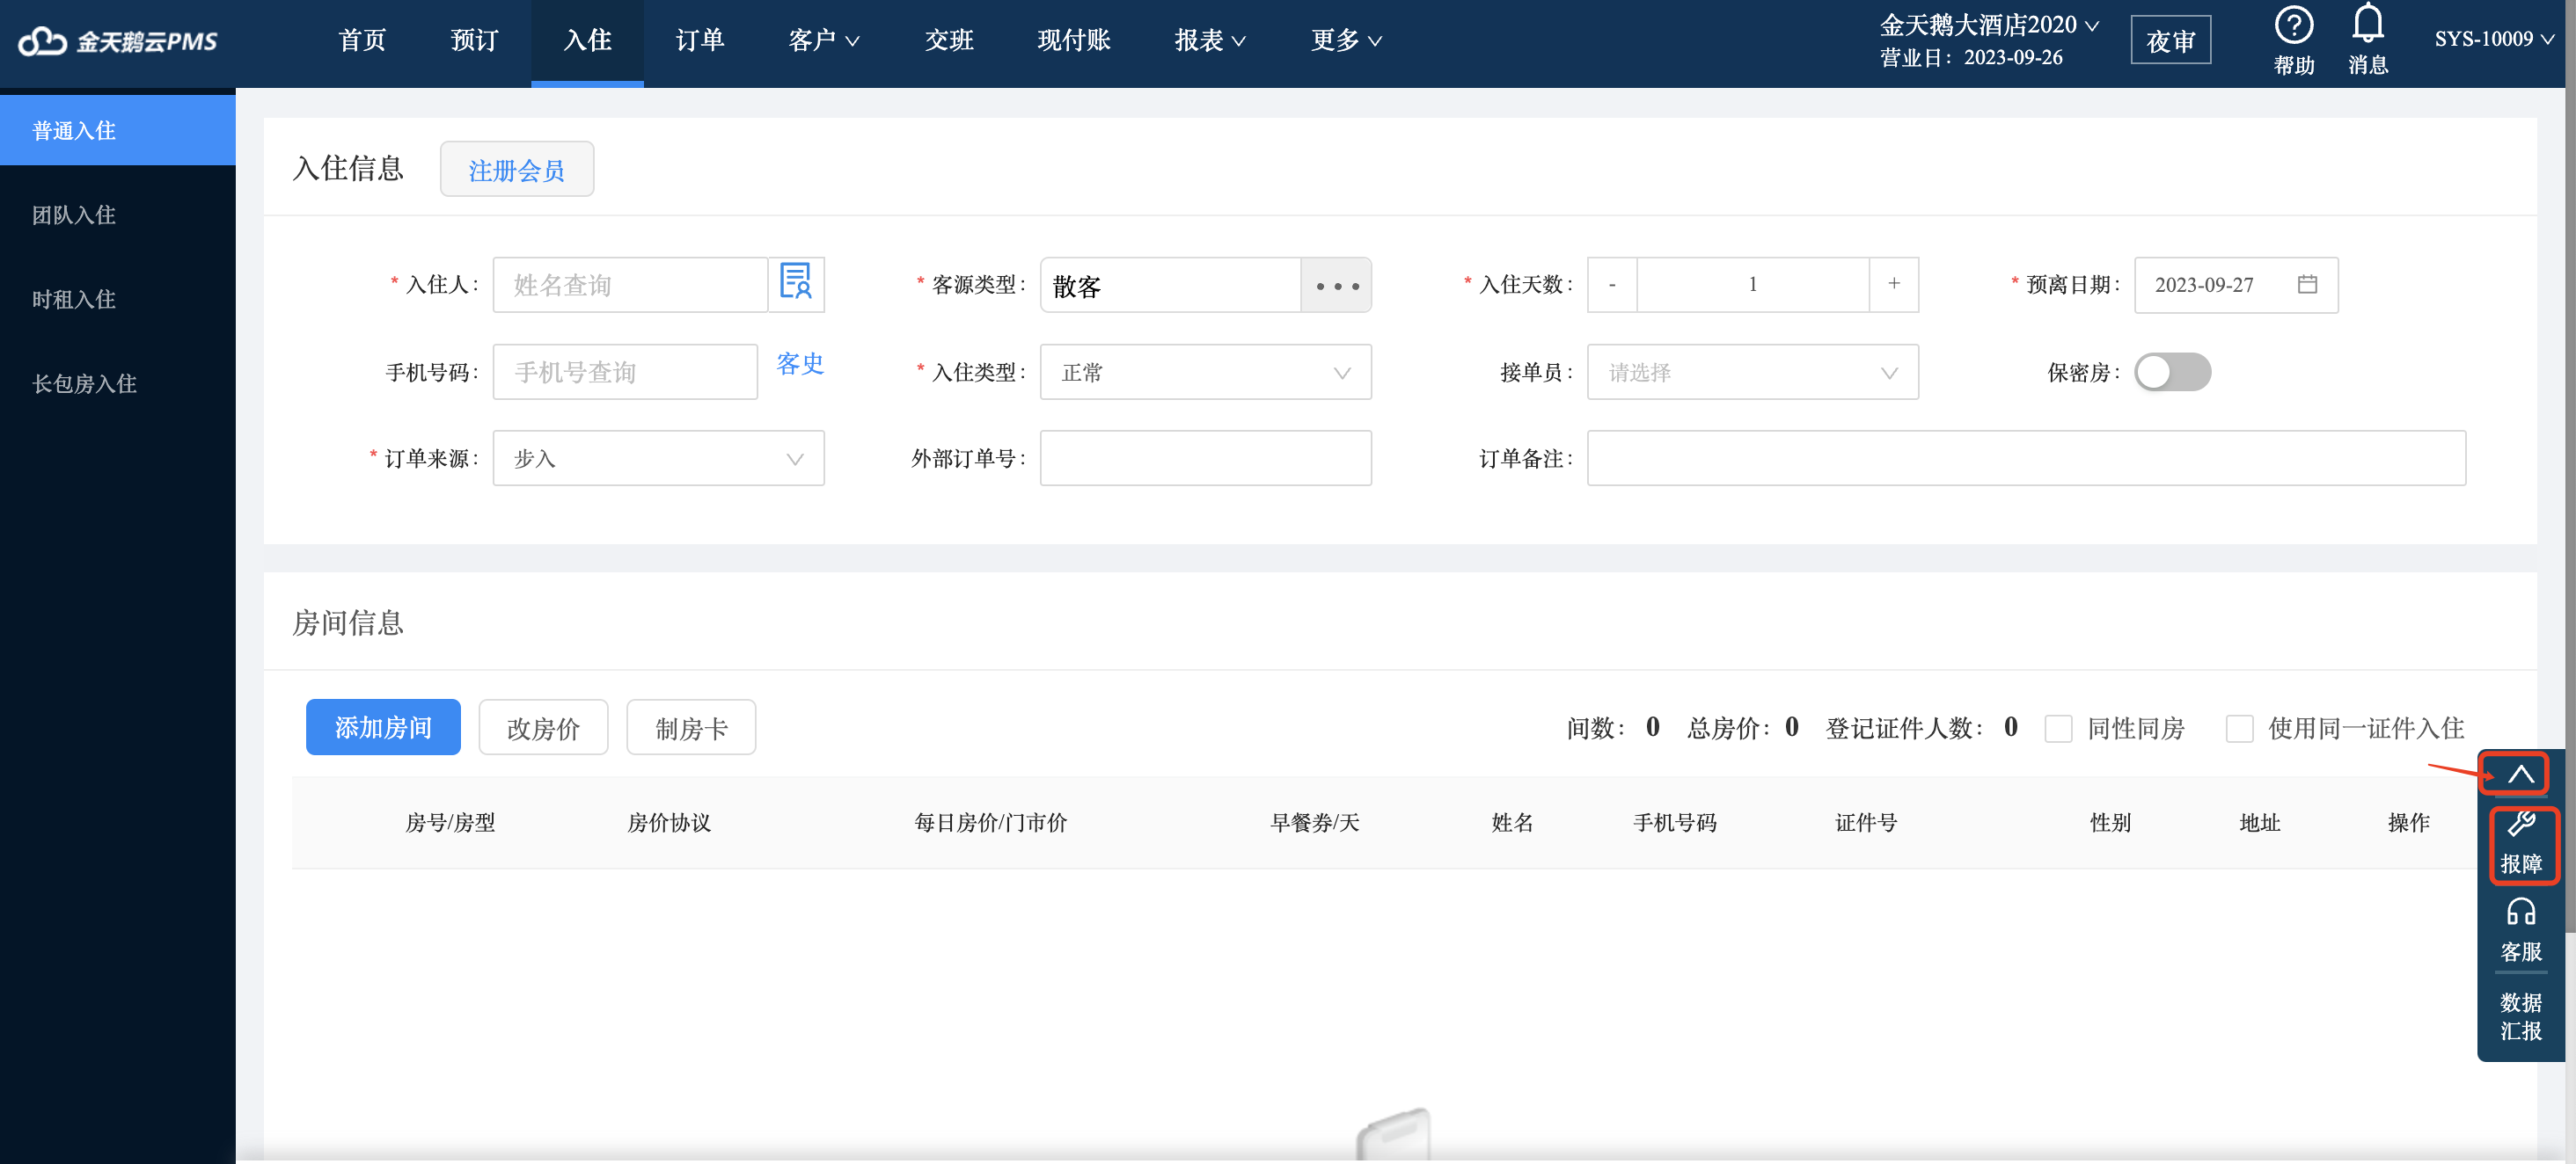
Task: Increase 入住天数 with plus button
Action: click(x=1893, y=285)
